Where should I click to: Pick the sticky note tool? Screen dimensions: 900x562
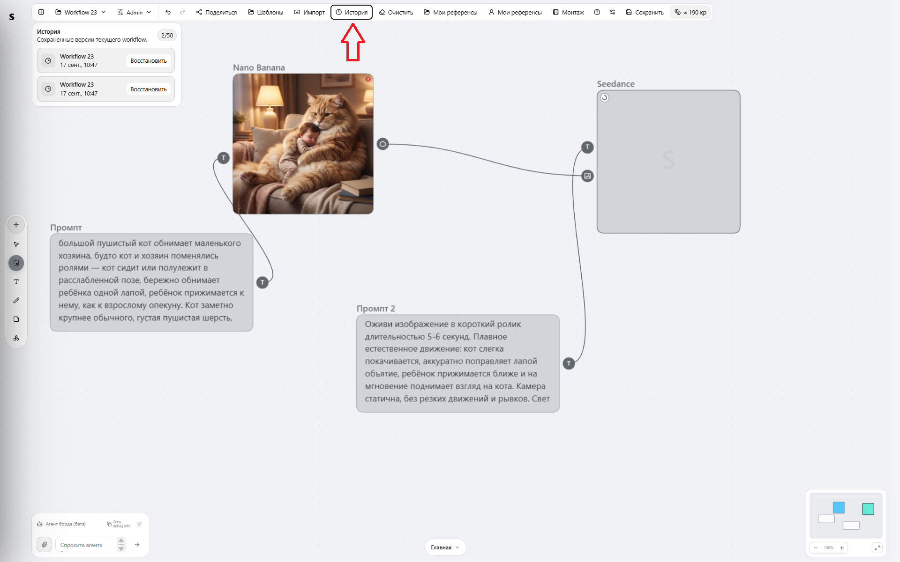[16, 319]
